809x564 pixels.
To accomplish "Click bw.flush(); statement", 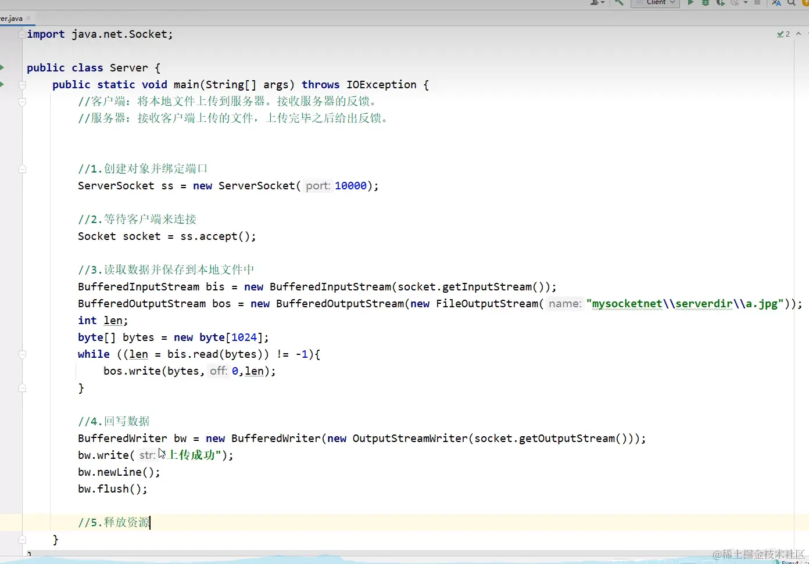I will point(113,489).
